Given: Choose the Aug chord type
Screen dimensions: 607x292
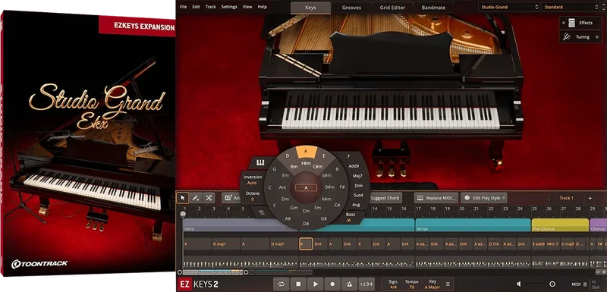Looking at the screenshot, I should click(356, 205).
